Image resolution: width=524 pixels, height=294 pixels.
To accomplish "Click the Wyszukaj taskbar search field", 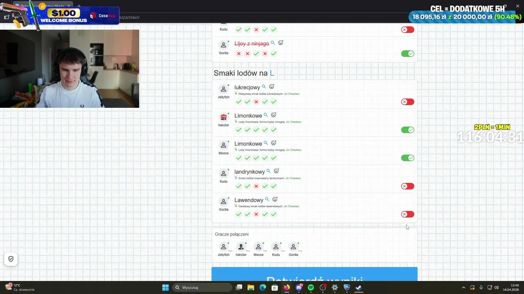I will click(x=202, y=287).
